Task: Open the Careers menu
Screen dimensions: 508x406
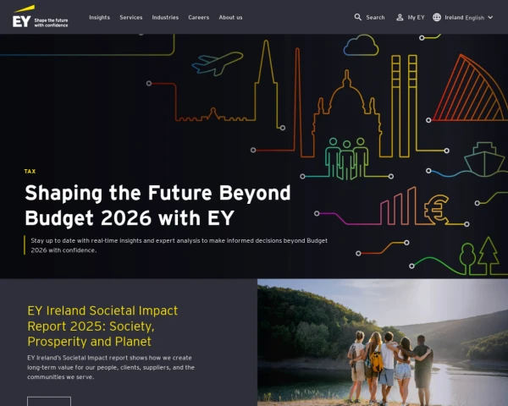Action: click(x=199, y=18)
